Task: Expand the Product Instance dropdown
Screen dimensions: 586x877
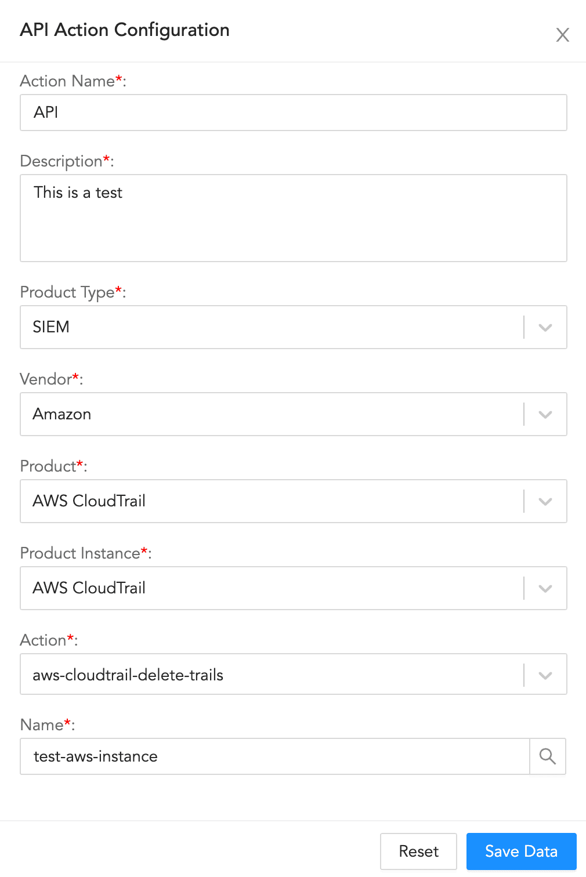Action: click(544, 588)
